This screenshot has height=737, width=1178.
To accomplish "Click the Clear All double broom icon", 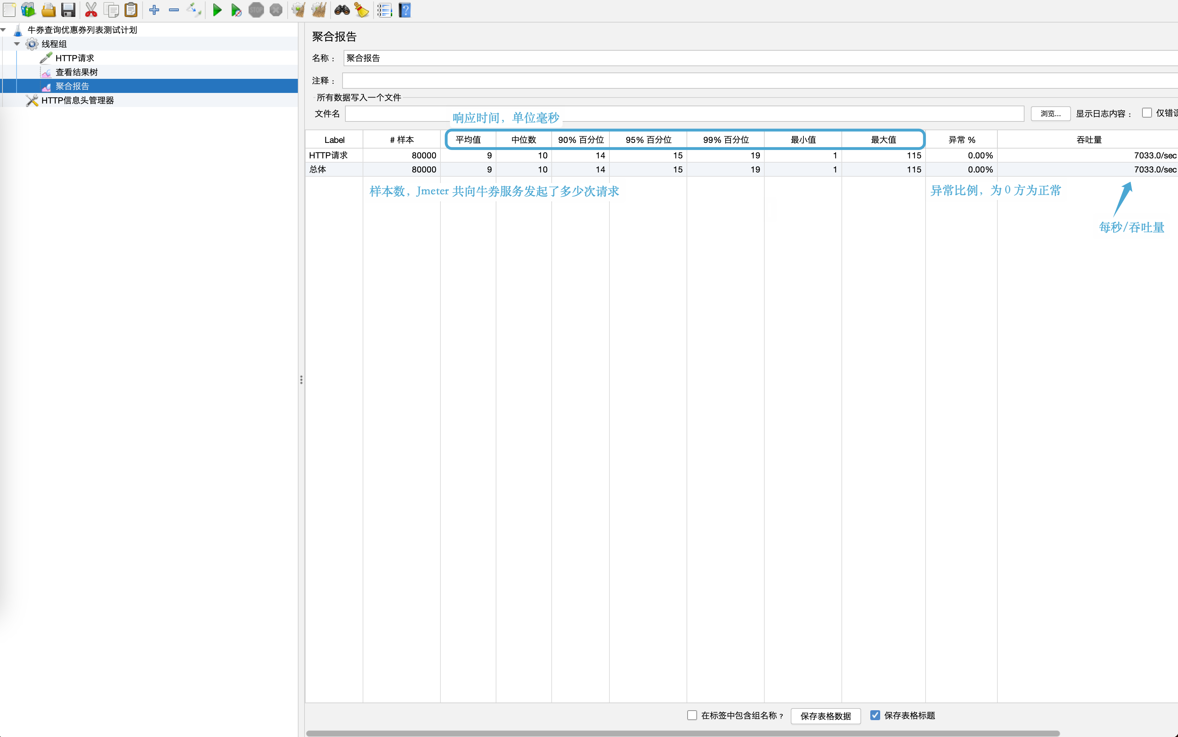I will [319, 10].
